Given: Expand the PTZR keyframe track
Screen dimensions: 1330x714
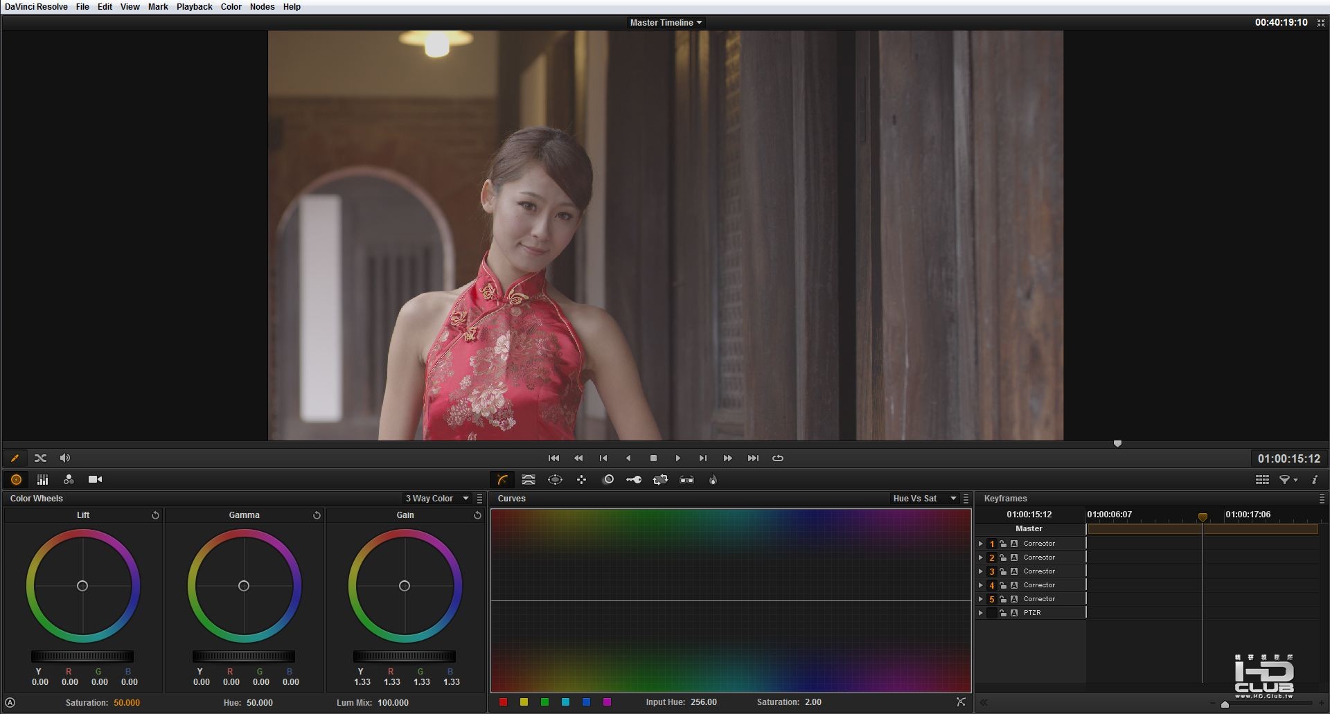Looking at the screenshot, I should pos(981,613).
